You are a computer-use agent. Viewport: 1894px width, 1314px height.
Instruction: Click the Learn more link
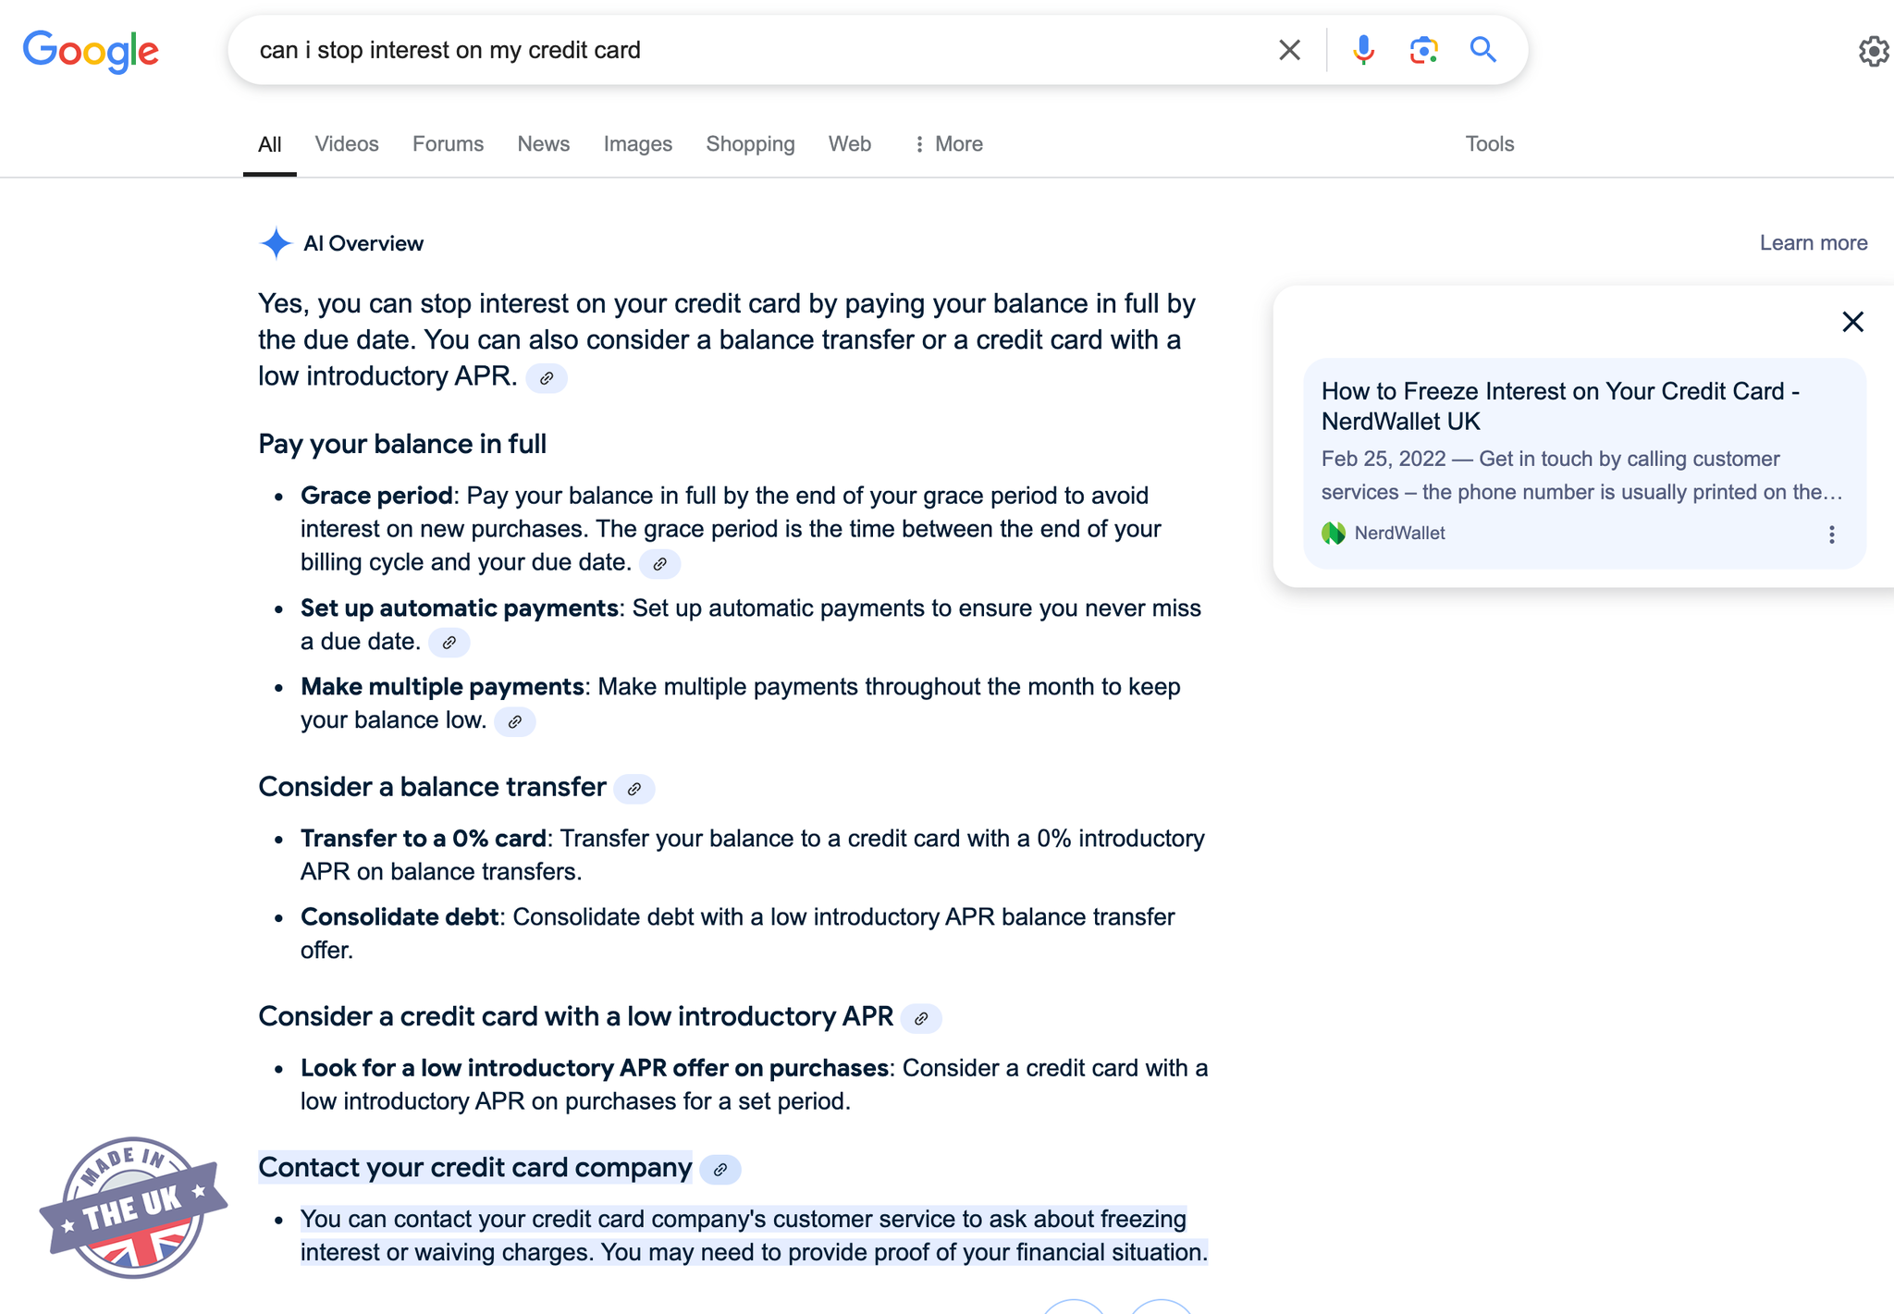click(1813, 243)
